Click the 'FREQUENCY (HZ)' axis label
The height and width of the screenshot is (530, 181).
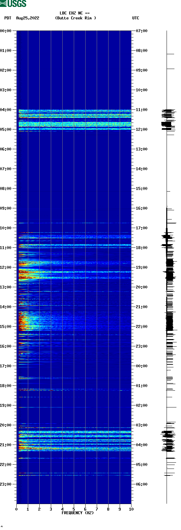click(78, 513)
